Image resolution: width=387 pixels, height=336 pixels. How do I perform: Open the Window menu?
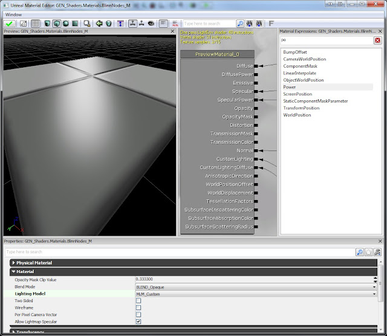pyautogui.click(x=13, y=14)
